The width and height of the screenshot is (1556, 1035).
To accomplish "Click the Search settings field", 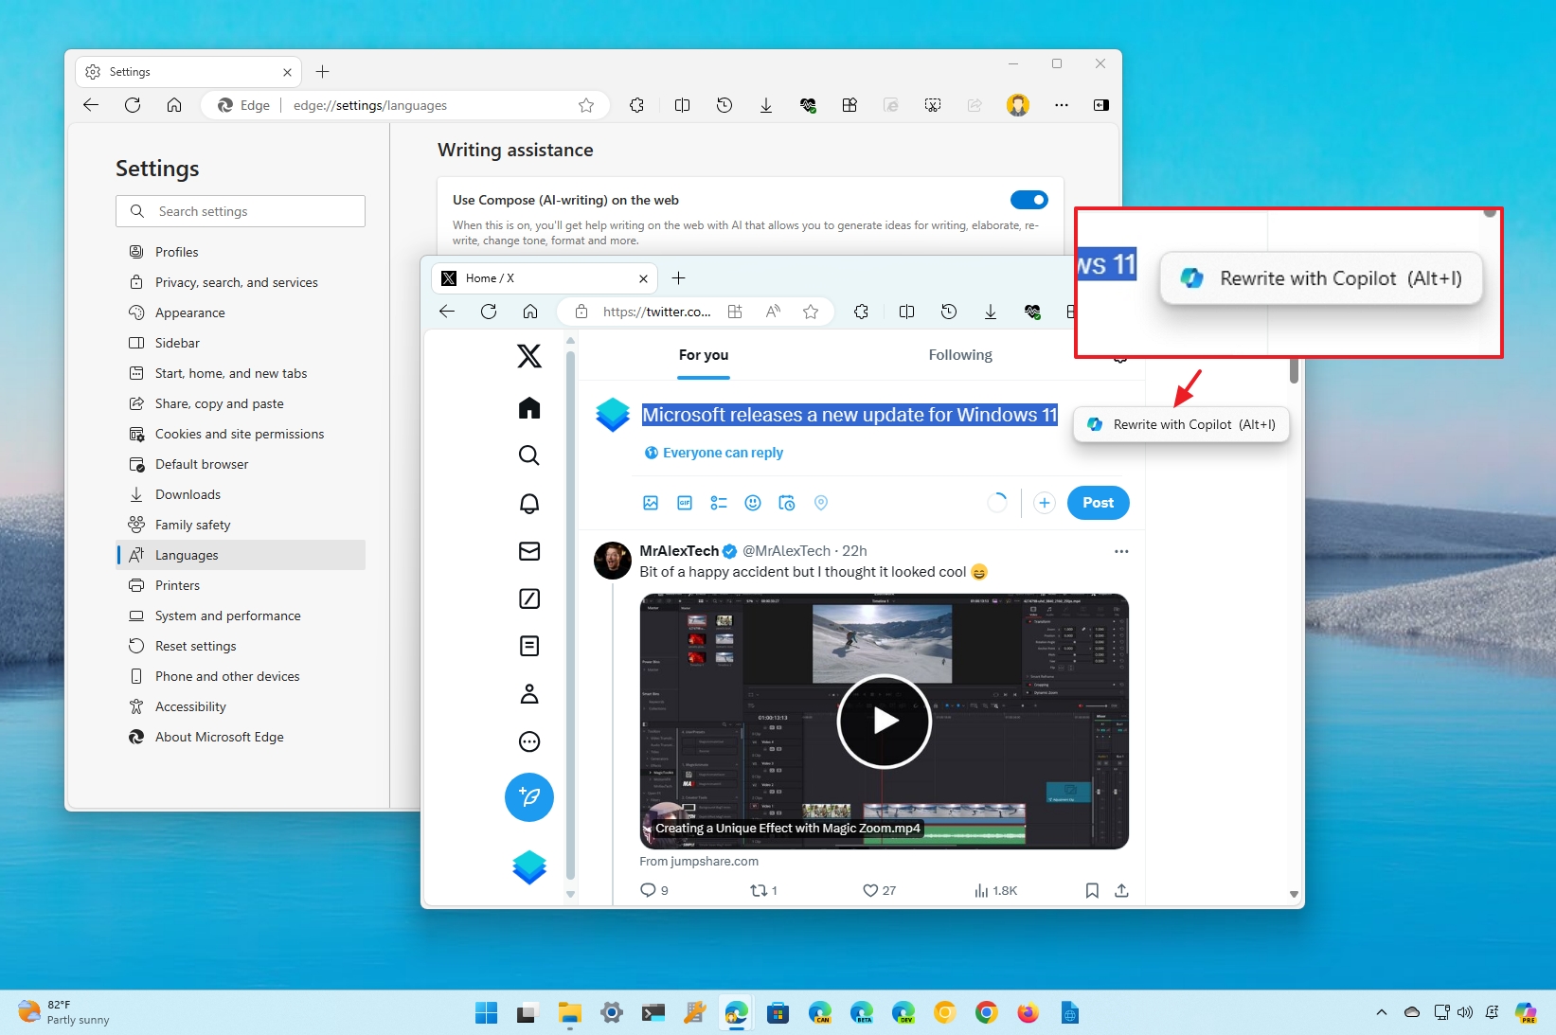I will coord(241,210).
